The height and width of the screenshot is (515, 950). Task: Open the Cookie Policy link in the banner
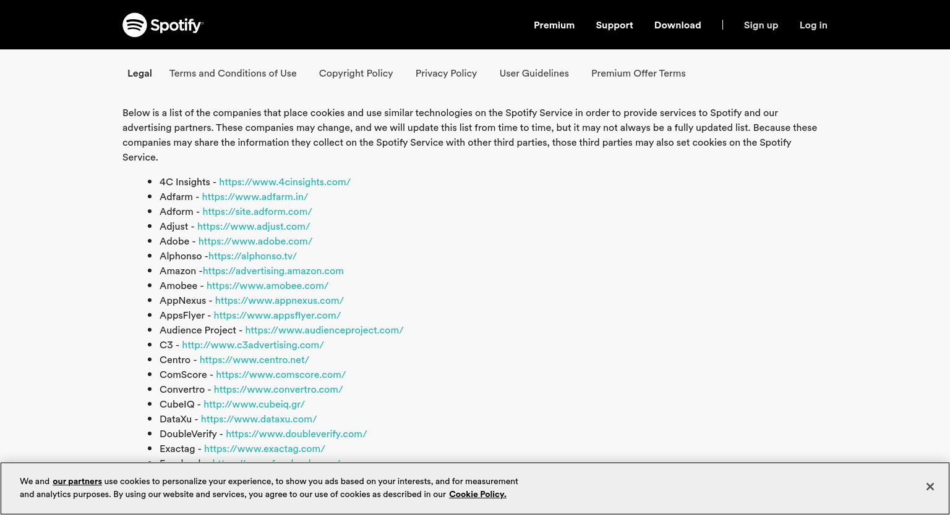477,494
